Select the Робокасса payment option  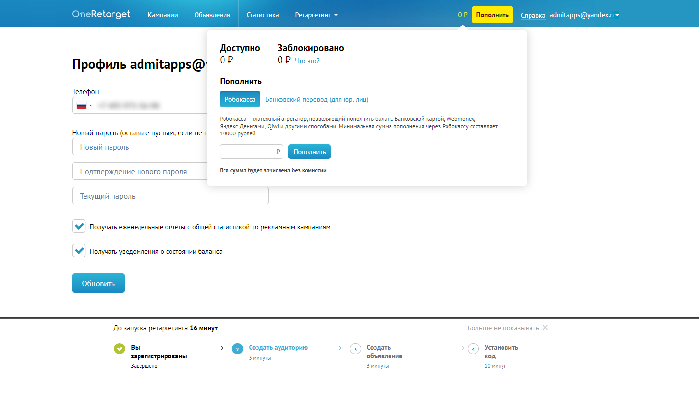240,99
